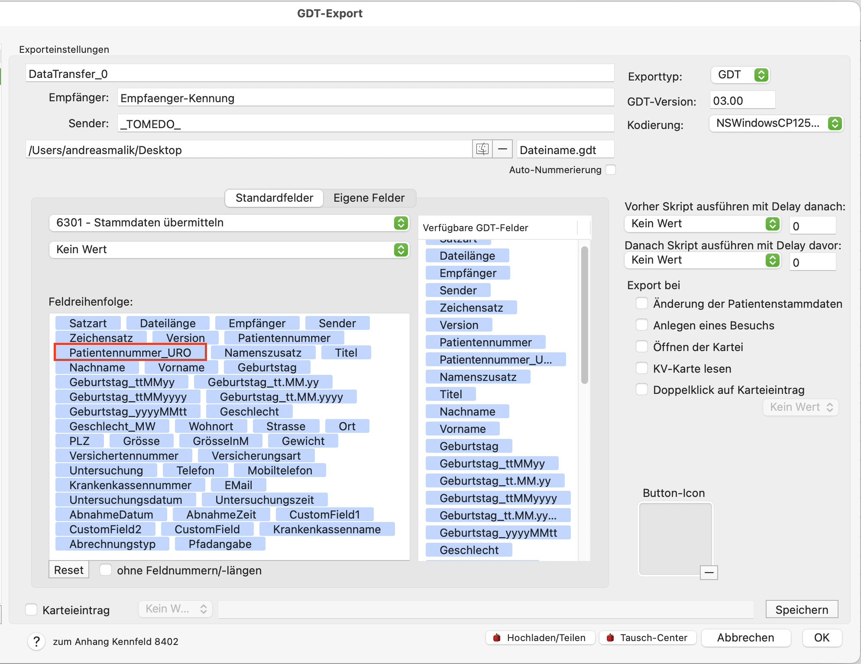The height and width of the screenshot is (664, 861).
Task: Select the Patientennummer_URO field tag
Action: click(x=130, y=352)
